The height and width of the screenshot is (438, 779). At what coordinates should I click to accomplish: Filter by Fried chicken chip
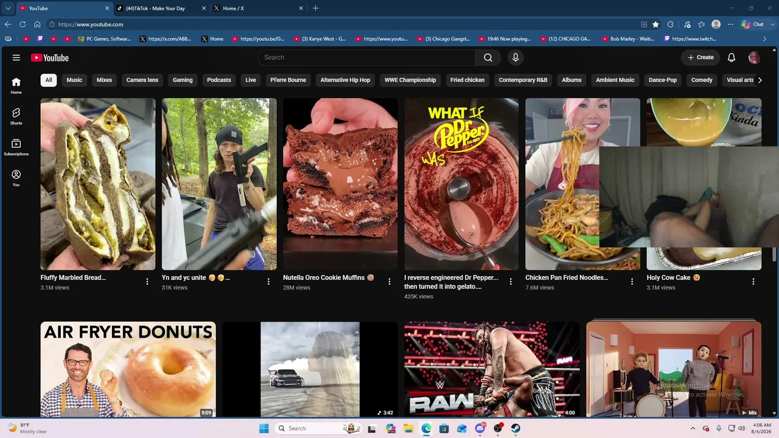pyautogui.click(x=467, y=80)
